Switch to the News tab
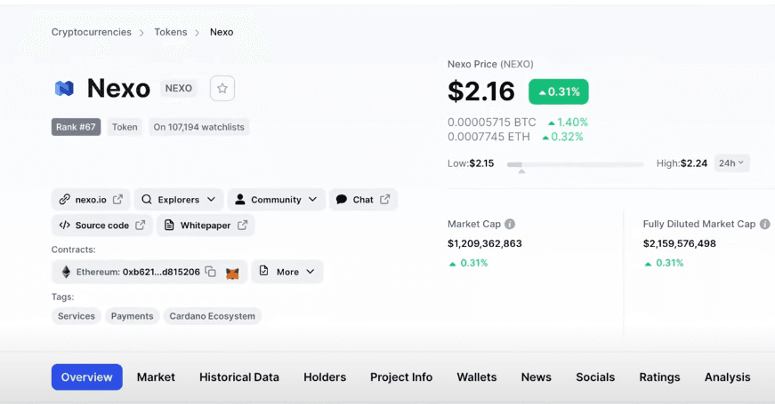775x404 pixels. coord(537,376)
